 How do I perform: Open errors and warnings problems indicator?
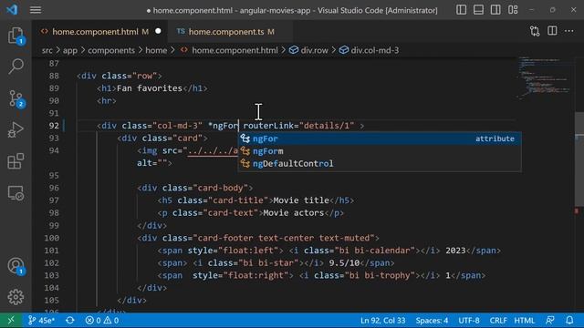tap(102, 320)
